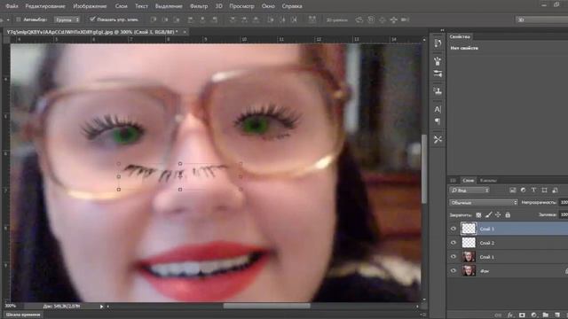The height and width of the screenshot is (319, 568).
Task: Open the Изображение menu
Action: 90,6
